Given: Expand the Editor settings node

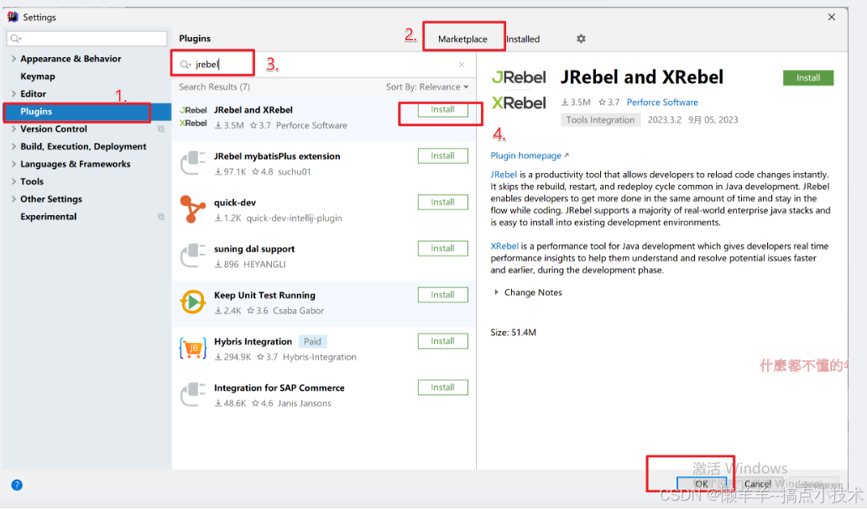Looking at the screenshot, I should (13, 94).
